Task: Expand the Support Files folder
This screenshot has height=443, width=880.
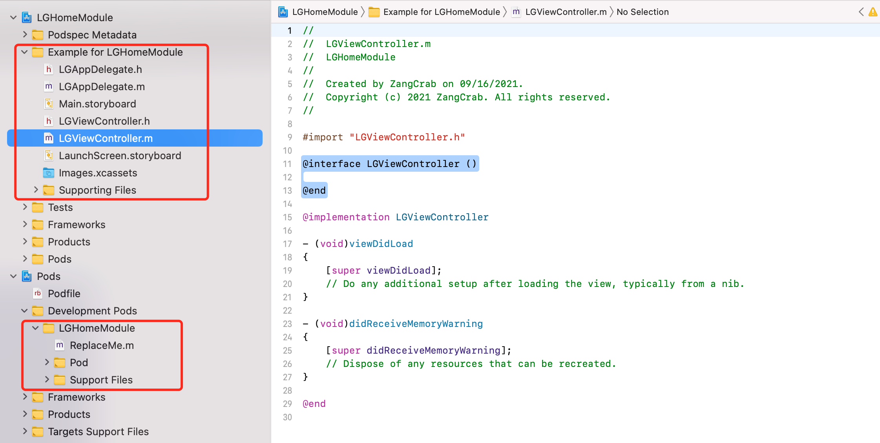Action: [47, 379]
